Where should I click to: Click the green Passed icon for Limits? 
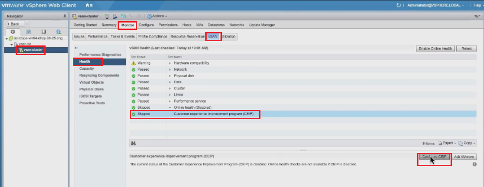(133, 95)
